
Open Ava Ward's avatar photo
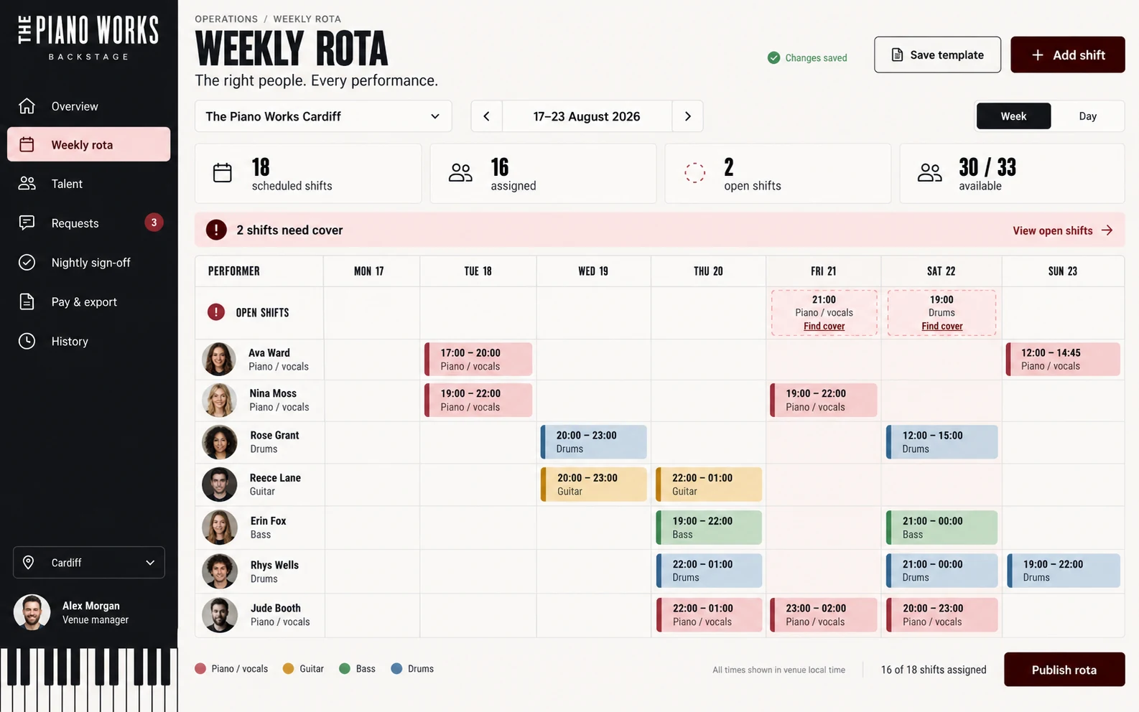219,359
